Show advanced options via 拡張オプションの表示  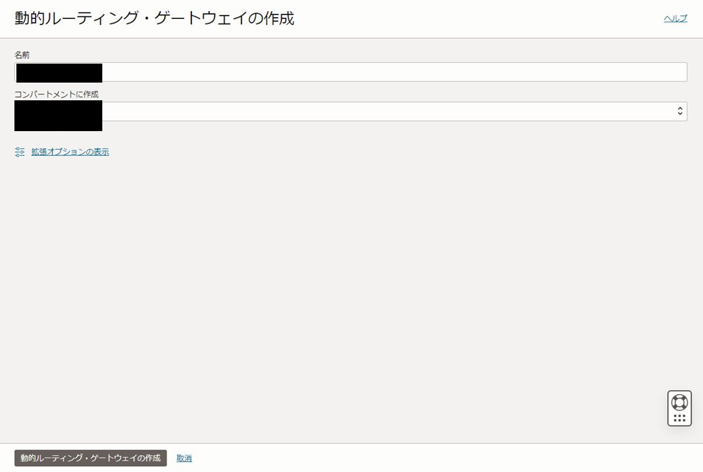[x=70, y=152]
